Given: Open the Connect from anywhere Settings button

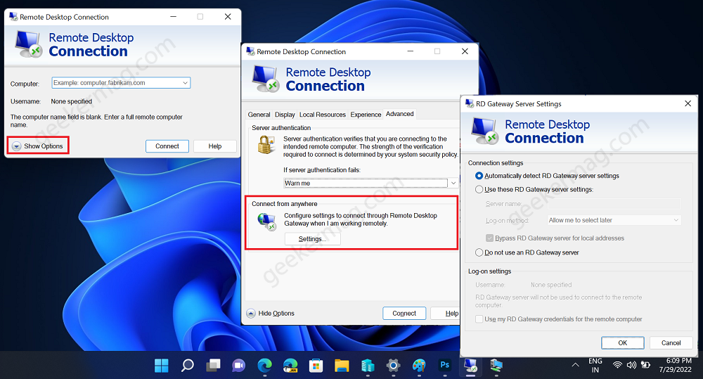Looking at the screenshot, I should (313, 239).
